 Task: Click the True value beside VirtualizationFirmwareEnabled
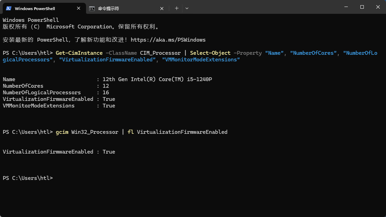[x=109, y=99]
